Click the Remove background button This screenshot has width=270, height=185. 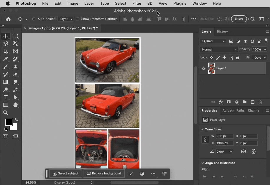tap(104, 174)
